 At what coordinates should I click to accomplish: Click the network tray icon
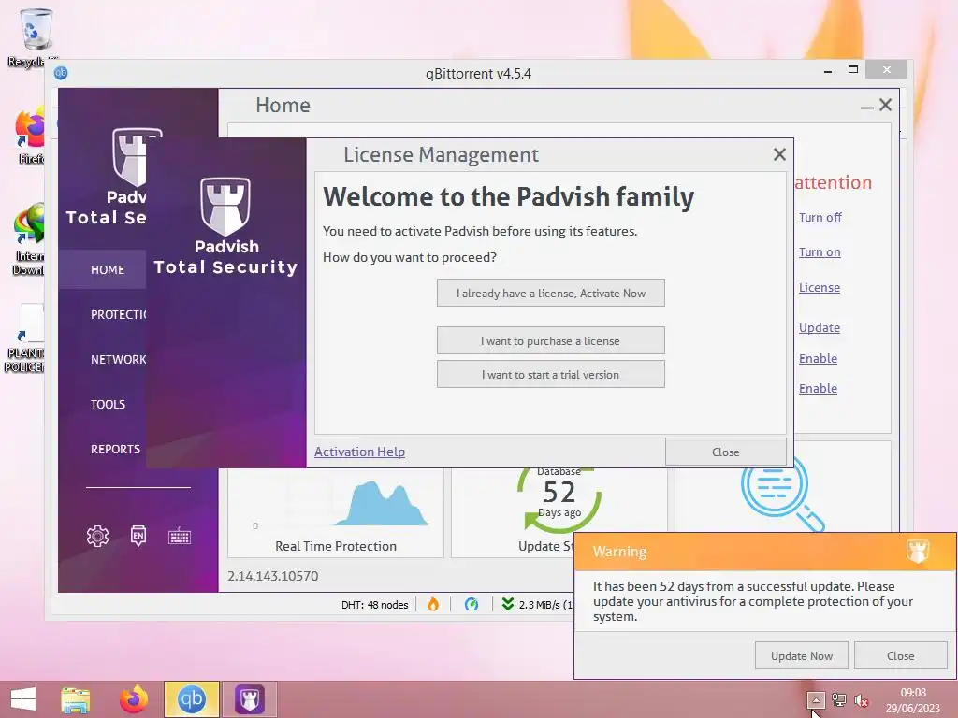click(839, 700)
